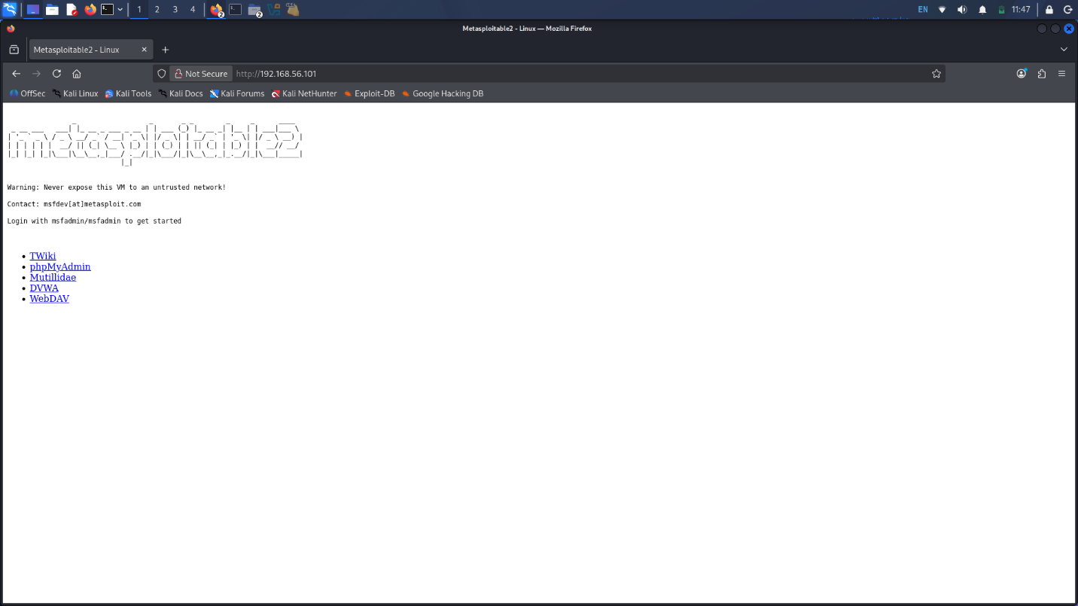Switch to workspace 3

pos(175,10)
